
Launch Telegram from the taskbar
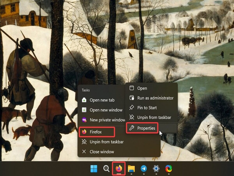tap(144, 169)
